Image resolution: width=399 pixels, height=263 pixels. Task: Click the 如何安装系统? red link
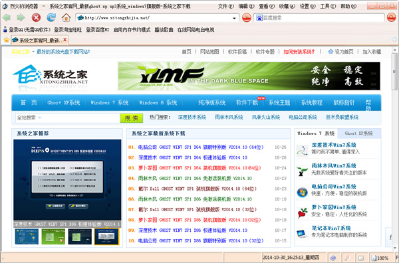[299, 52]
